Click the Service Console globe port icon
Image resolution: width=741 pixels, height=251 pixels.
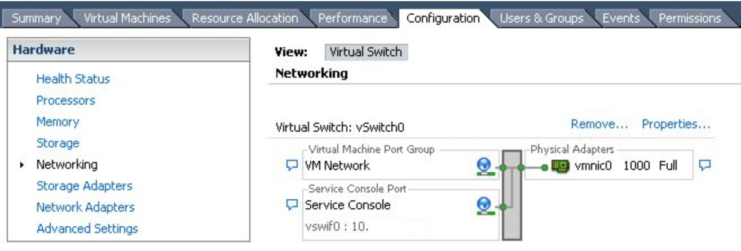(483, 205)
